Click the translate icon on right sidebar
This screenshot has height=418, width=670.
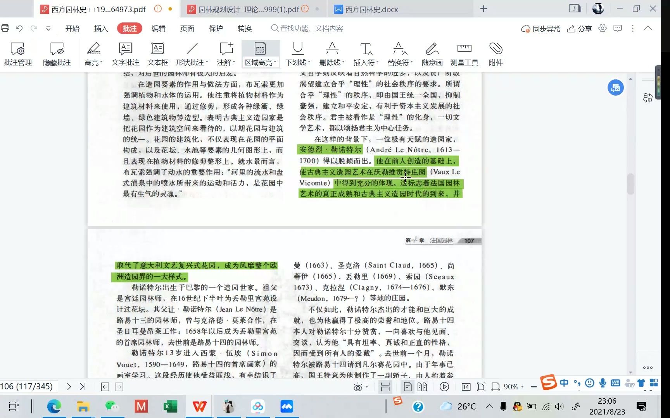coord(648,98)
